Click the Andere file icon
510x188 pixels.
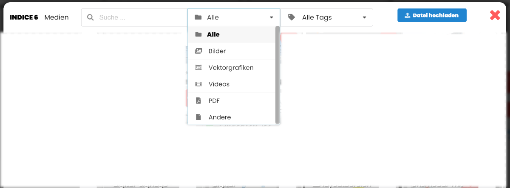198,117
